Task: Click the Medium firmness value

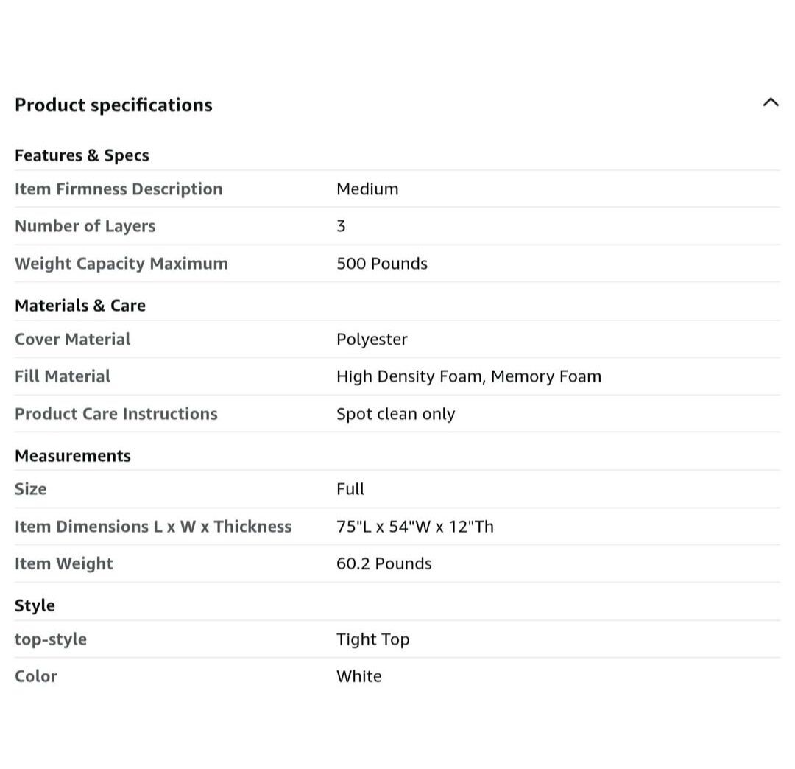Action: [367, 189]
